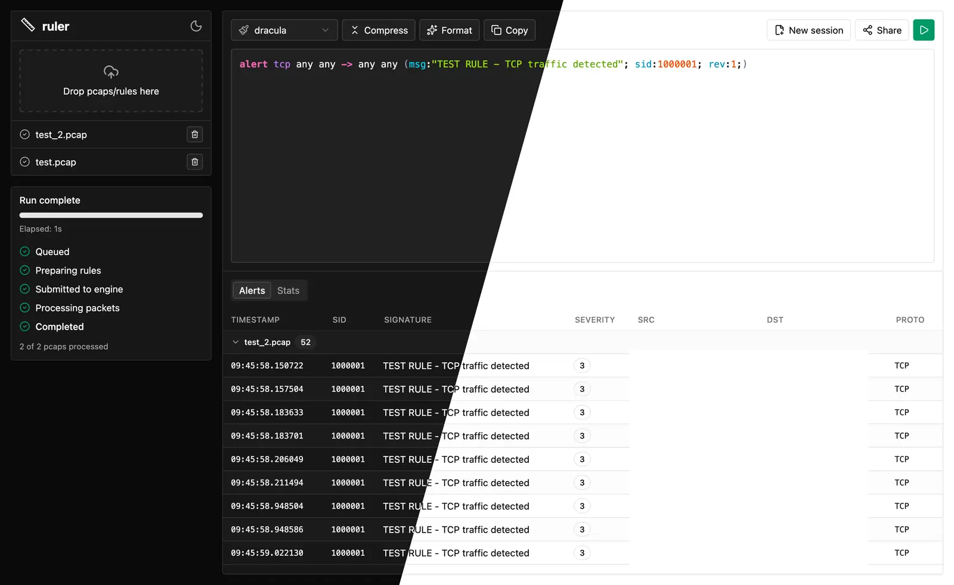Start a New session
This screenshot has width=954, height=585.
tap(809, 30)
